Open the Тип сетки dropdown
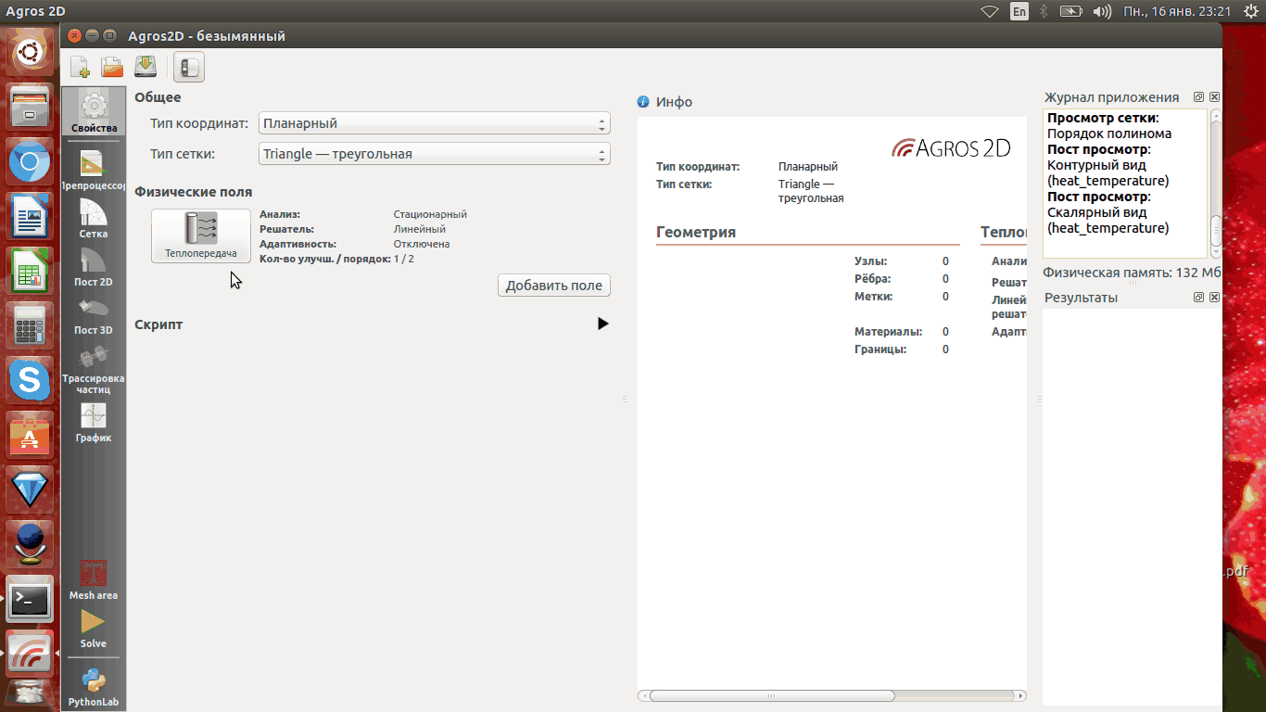 point(434,154)
